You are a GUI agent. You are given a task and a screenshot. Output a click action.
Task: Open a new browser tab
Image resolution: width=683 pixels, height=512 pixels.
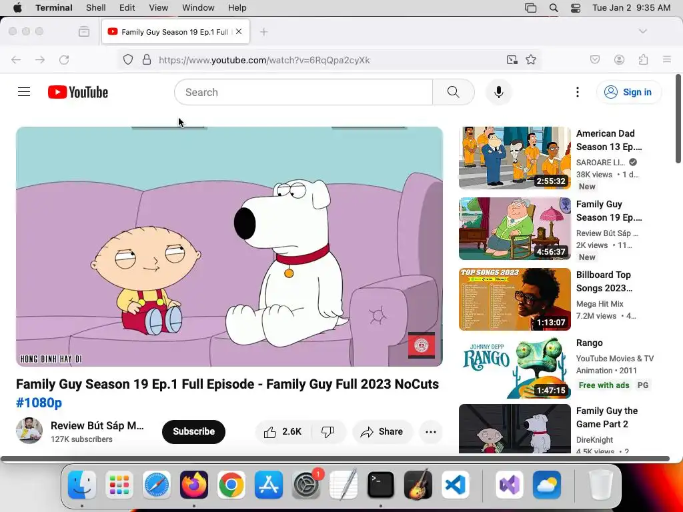pyautogui.click(x=264, y=31)
